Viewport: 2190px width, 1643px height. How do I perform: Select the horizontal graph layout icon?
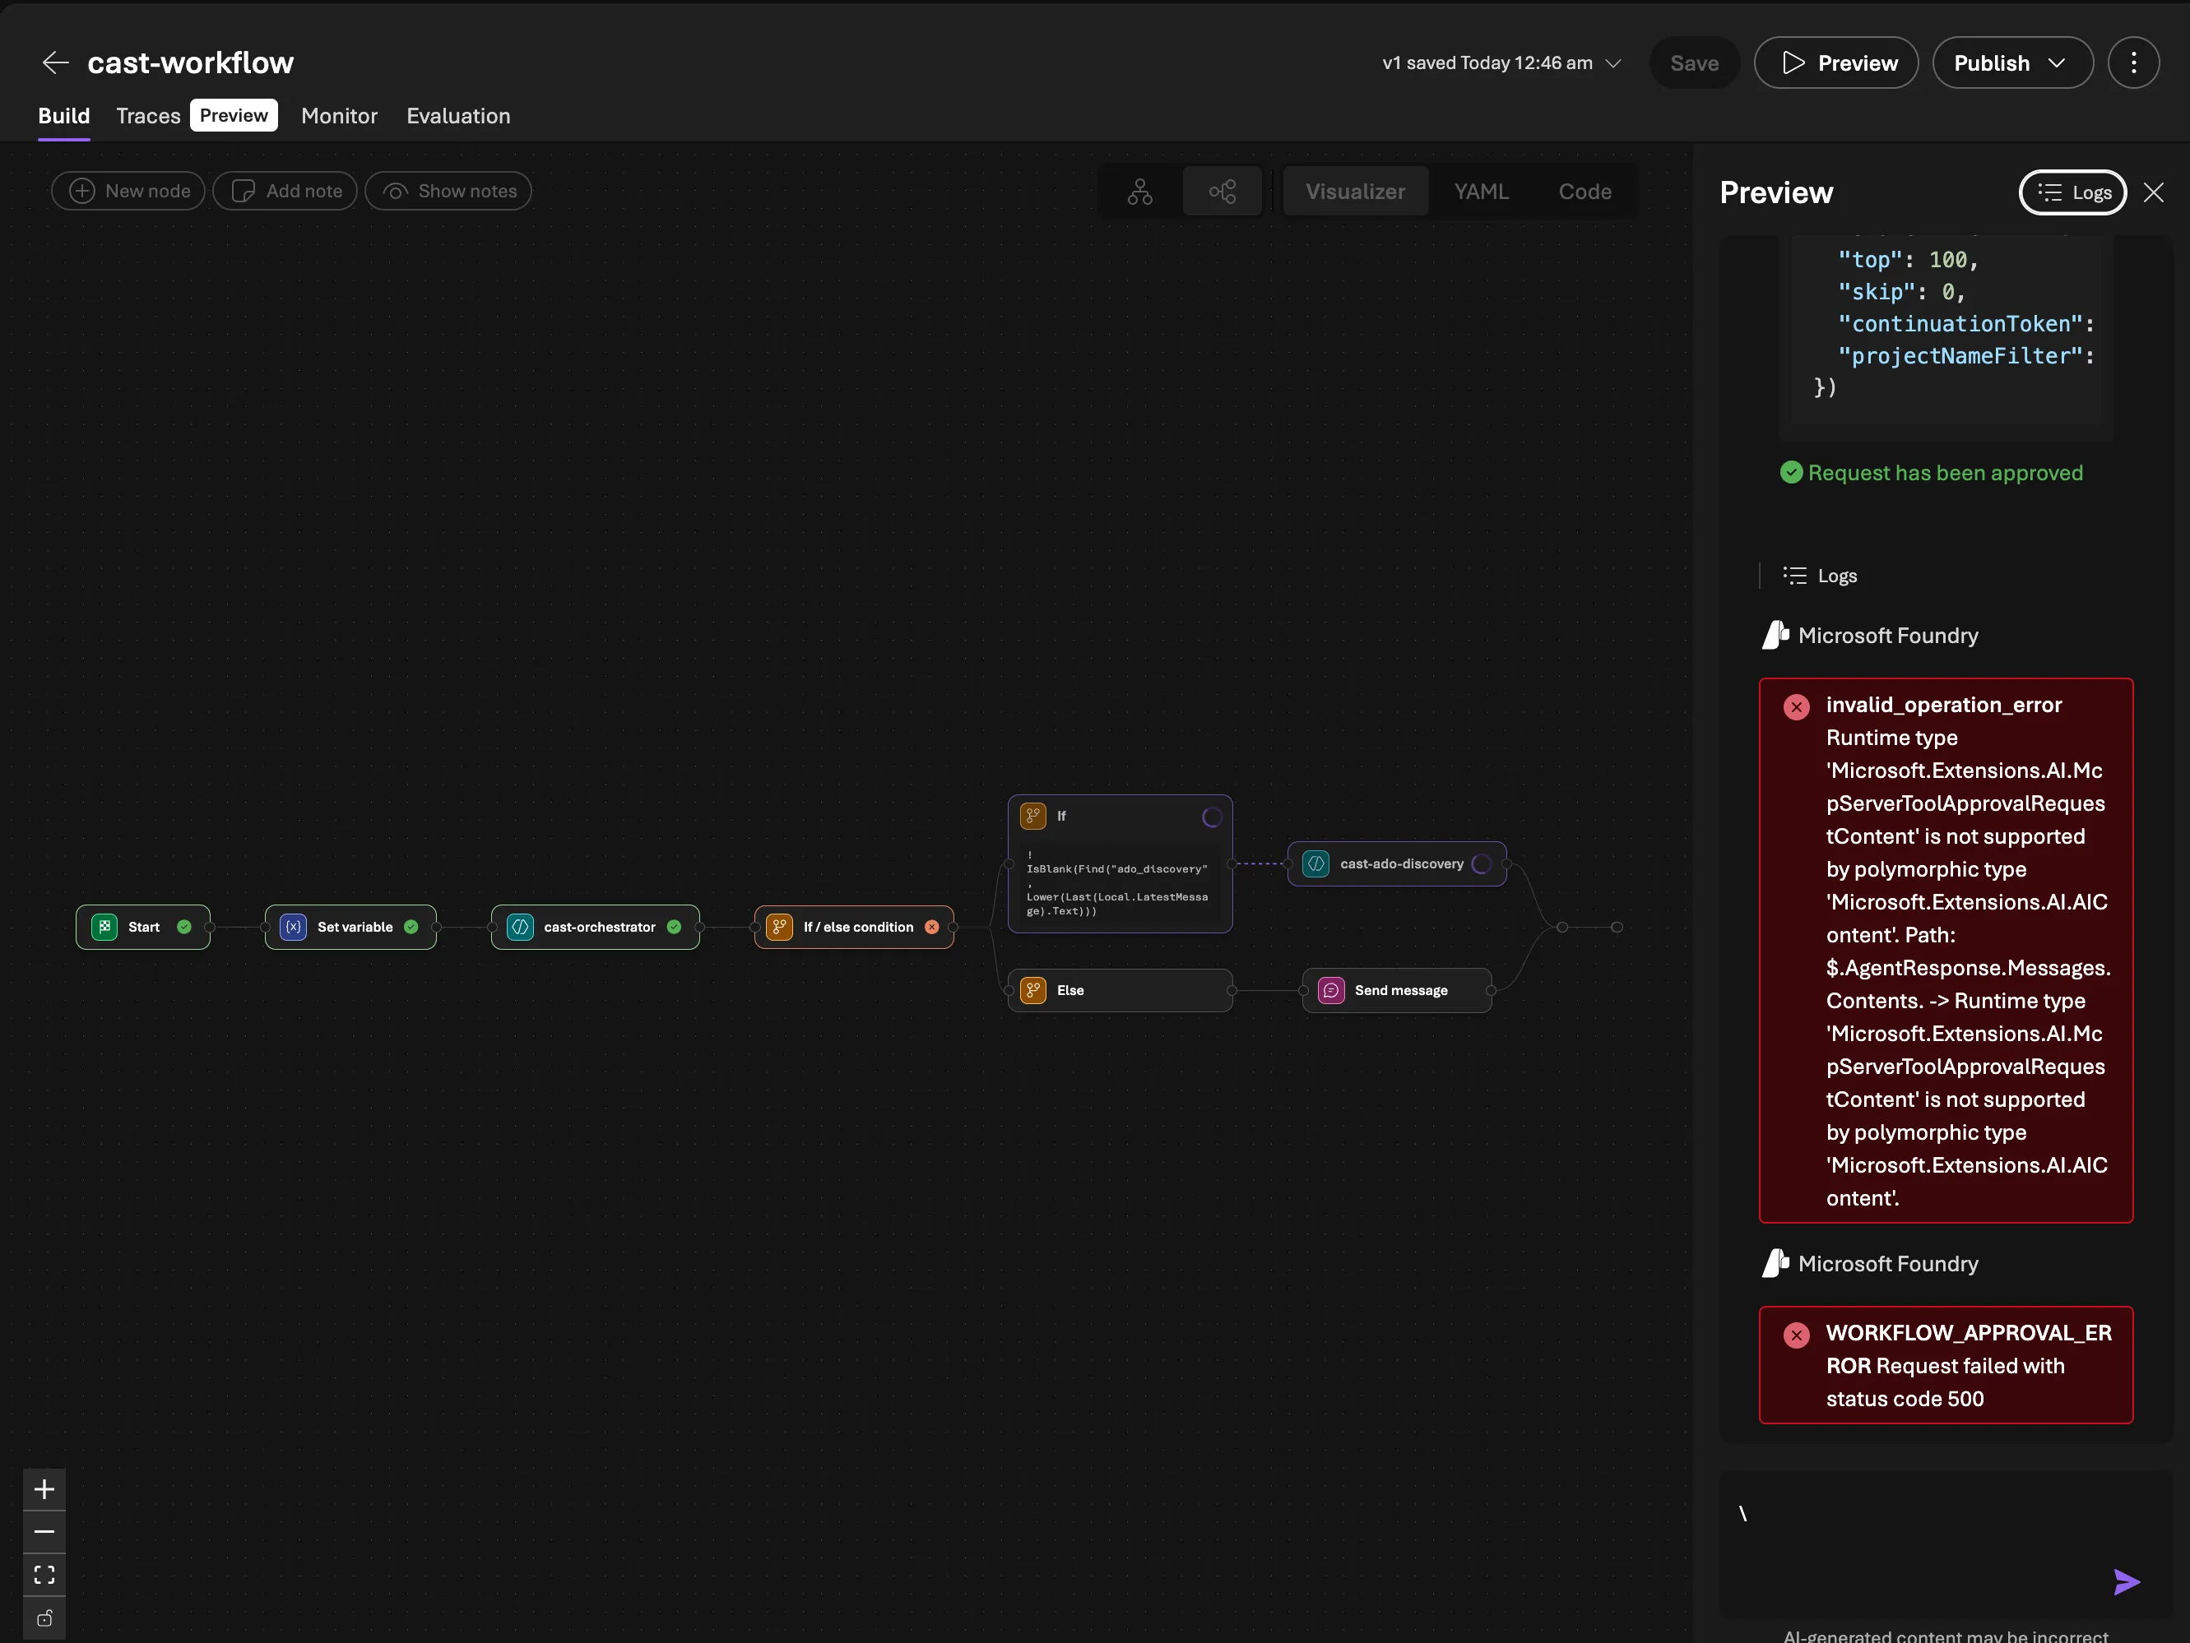click(1223, 191)
